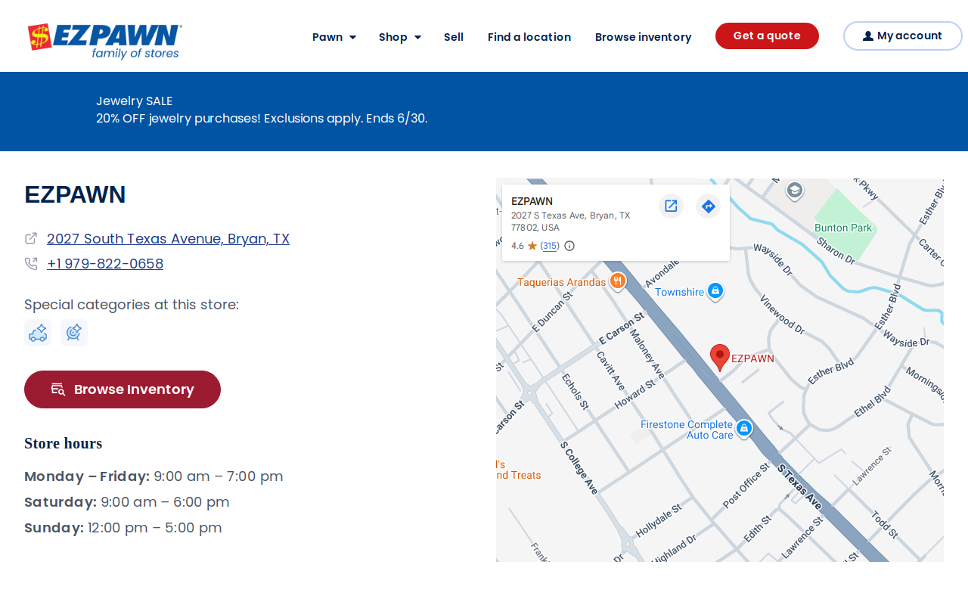Click the Sunday hours row

click(123, 528)
